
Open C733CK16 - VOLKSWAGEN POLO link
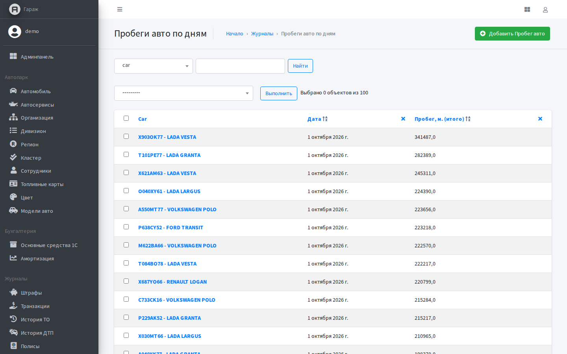[177, 300]
